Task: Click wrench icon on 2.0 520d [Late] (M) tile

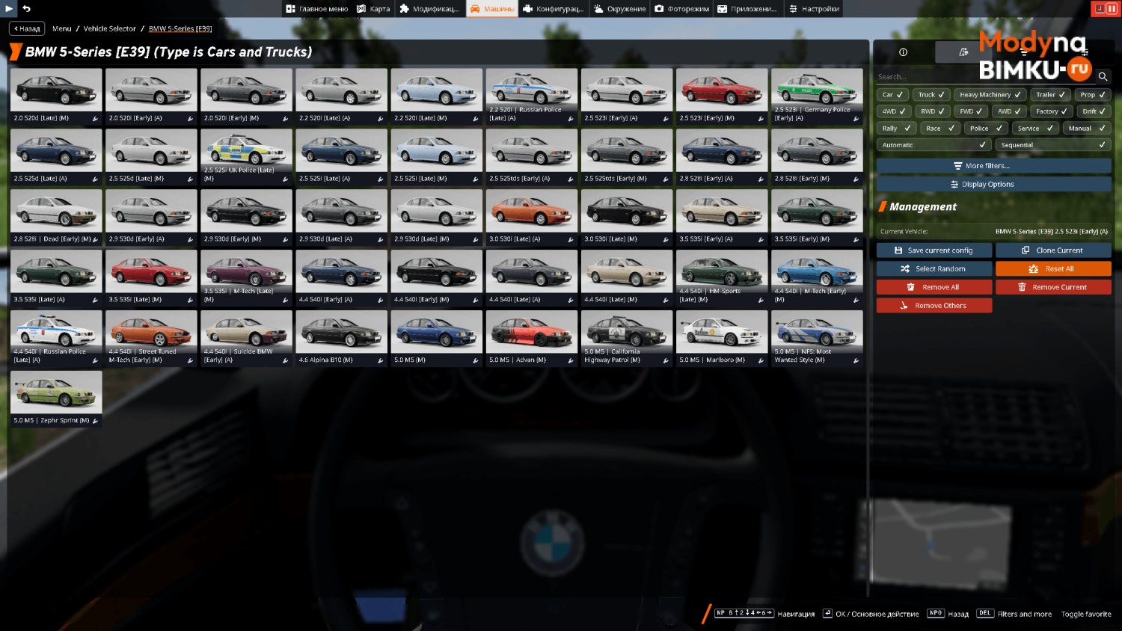Action: 95,119
